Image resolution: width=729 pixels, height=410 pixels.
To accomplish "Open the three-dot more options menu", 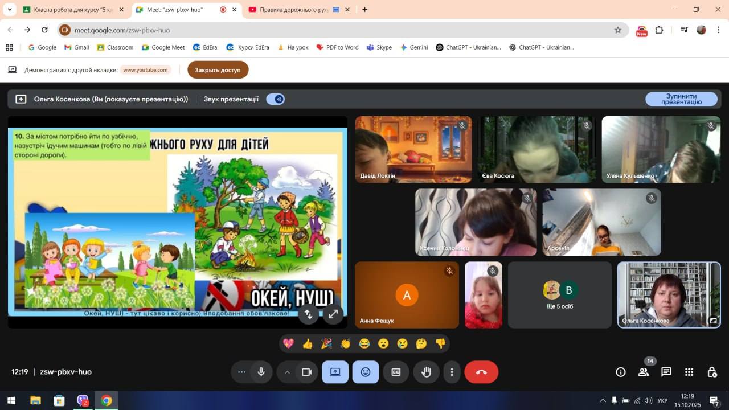I will (x=452, y=372).
